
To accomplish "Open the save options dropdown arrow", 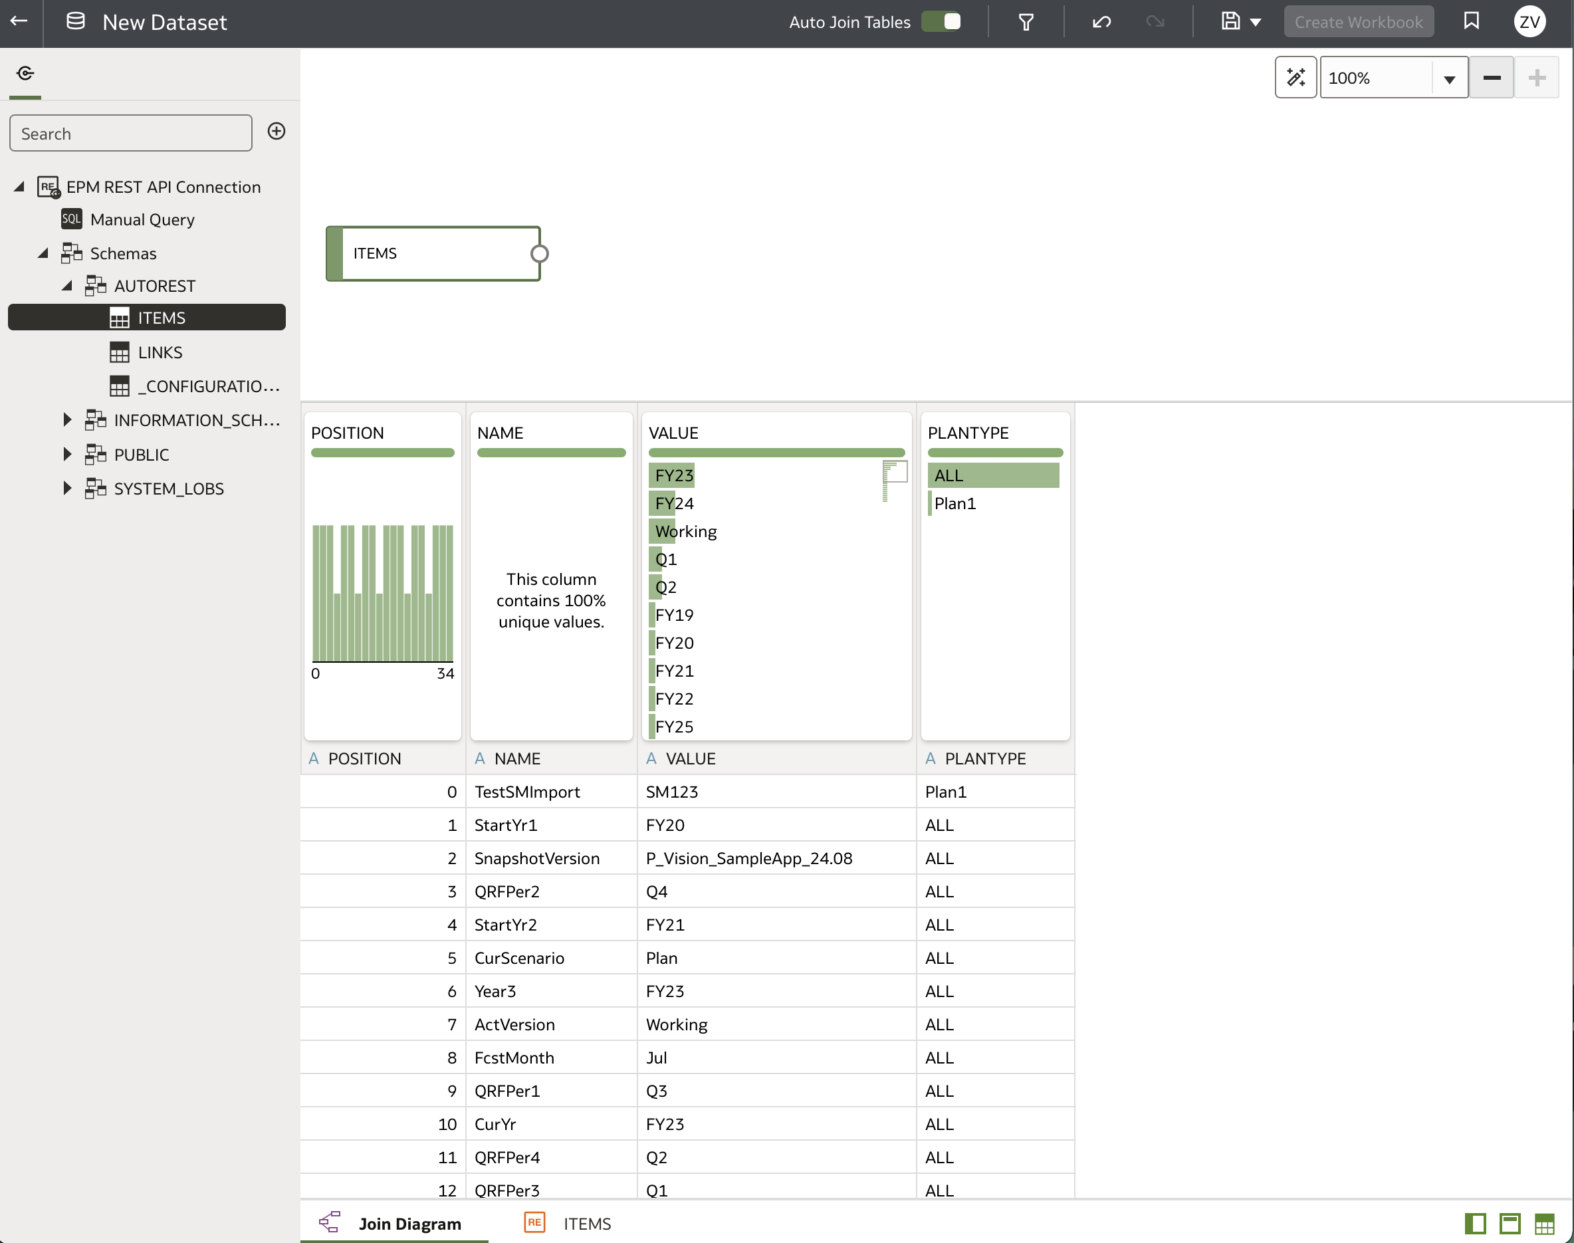I will click(x=1255, y=23).
